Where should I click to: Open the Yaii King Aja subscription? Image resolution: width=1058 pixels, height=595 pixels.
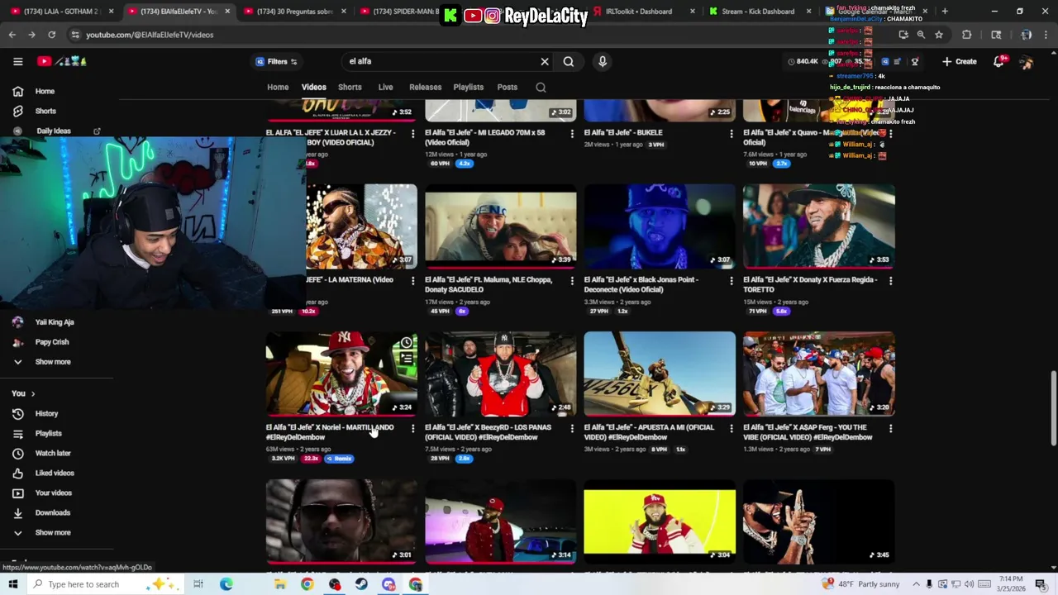pyautogui.click(x=54, y=322)
